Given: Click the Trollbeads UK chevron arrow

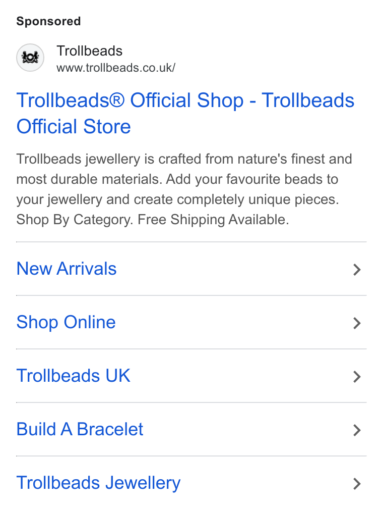Looking at the screenshot, I should point(357,377).
